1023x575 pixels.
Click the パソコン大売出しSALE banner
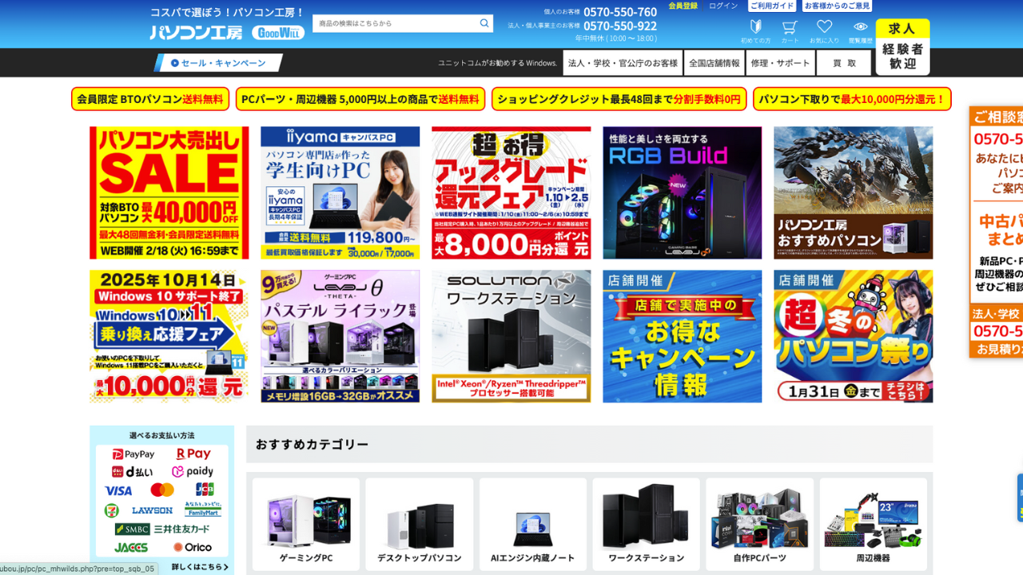[x=169, y=192]
